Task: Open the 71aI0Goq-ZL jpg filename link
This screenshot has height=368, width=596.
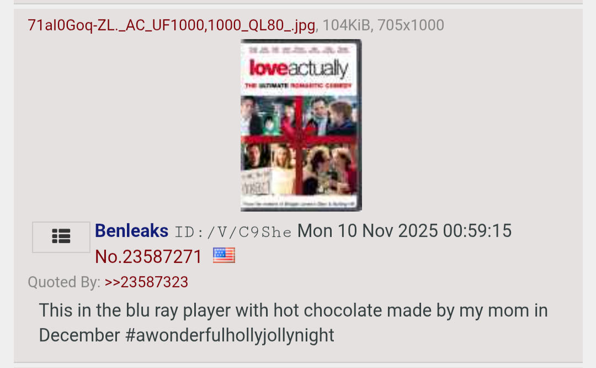Action: coord(172,25)
